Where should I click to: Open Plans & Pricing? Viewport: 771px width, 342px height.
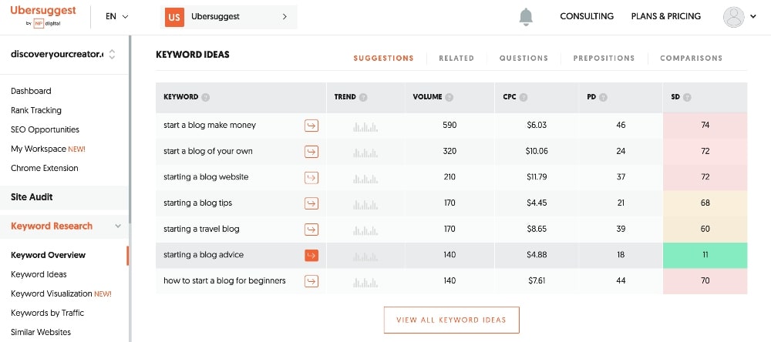click(x=666, y=16)
